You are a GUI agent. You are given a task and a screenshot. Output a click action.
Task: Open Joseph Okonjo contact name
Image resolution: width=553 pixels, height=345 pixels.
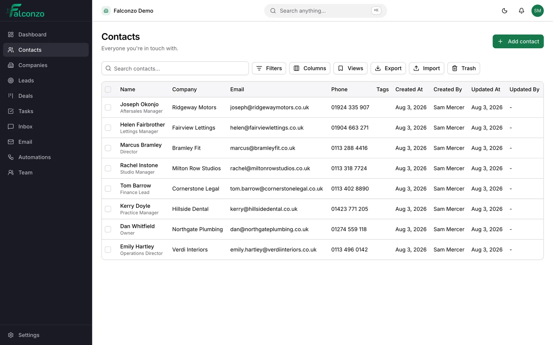(139, 104)
